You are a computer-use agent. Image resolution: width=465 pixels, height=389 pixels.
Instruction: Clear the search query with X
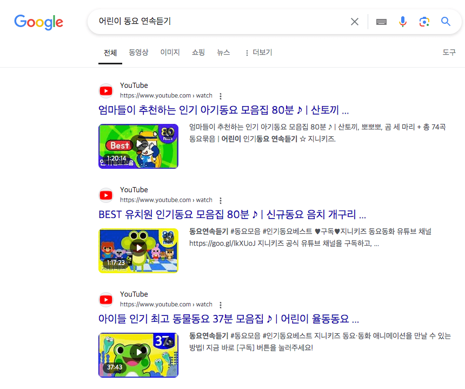coord(354,22)
